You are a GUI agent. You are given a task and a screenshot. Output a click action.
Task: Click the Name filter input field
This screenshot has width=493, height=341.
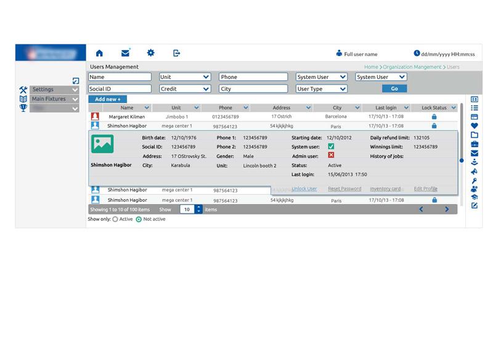(120, 77)
